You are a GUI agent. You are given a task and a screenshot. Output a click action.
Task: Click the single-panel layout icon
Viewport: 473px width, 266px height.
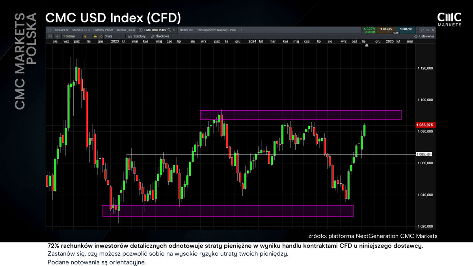(50, 36)
